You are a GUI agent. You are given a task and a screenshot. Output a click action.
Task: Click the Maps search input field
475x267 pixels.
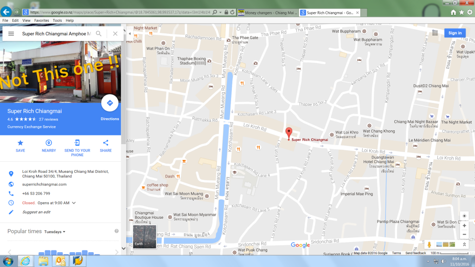click(x=56, y=33)
